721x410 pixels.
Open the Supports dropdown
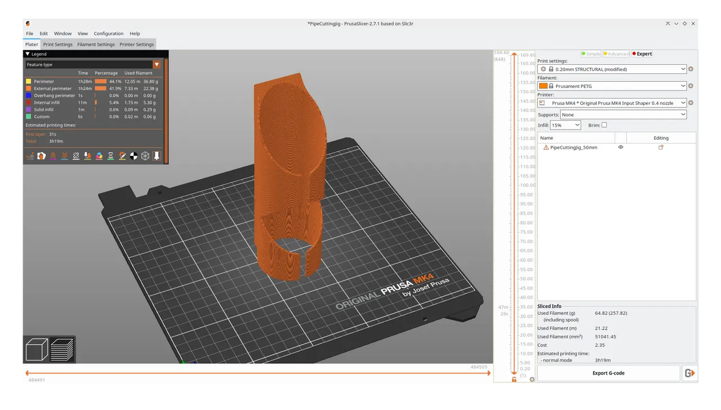point(623,114)
